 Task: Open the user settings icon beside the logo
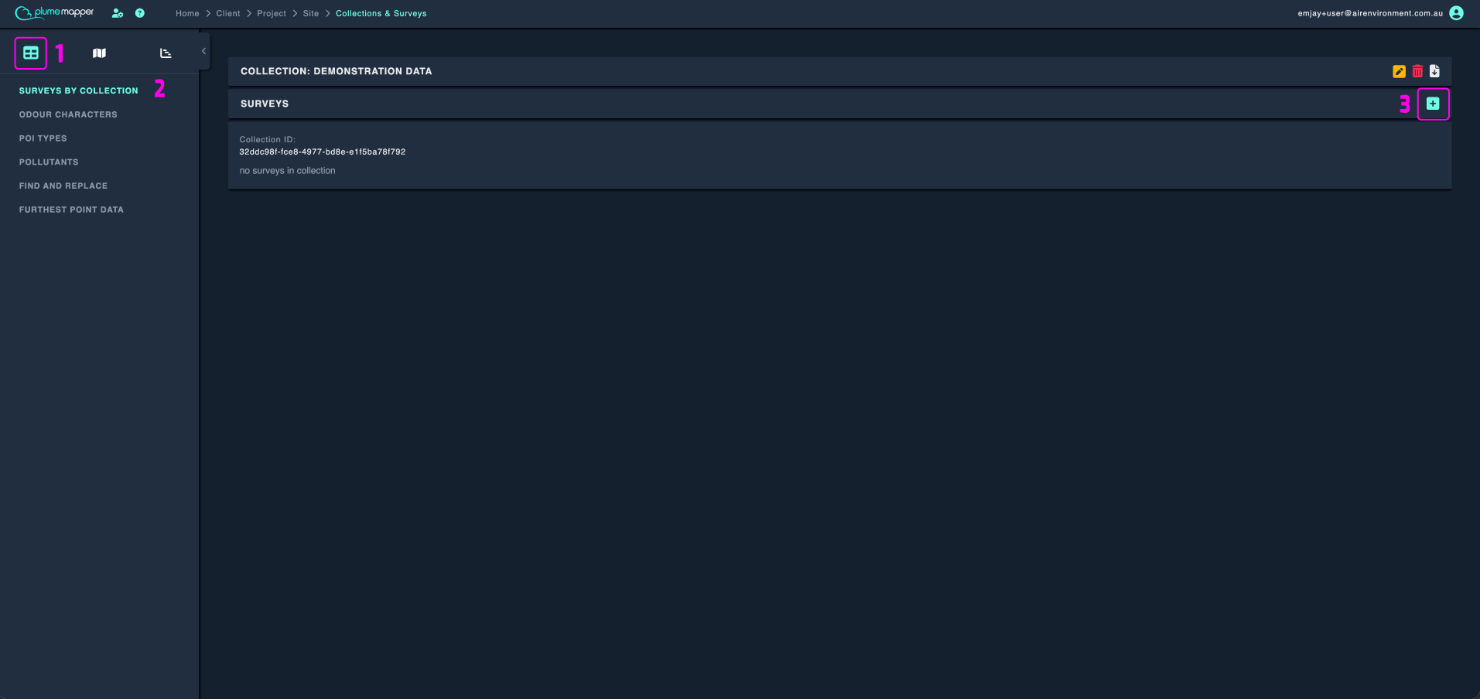click(x=118, y=13)
